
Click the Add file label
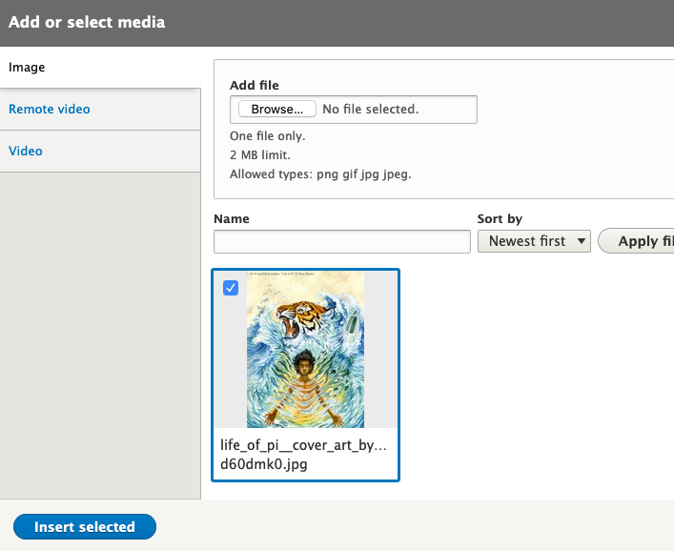click(255, 85)
